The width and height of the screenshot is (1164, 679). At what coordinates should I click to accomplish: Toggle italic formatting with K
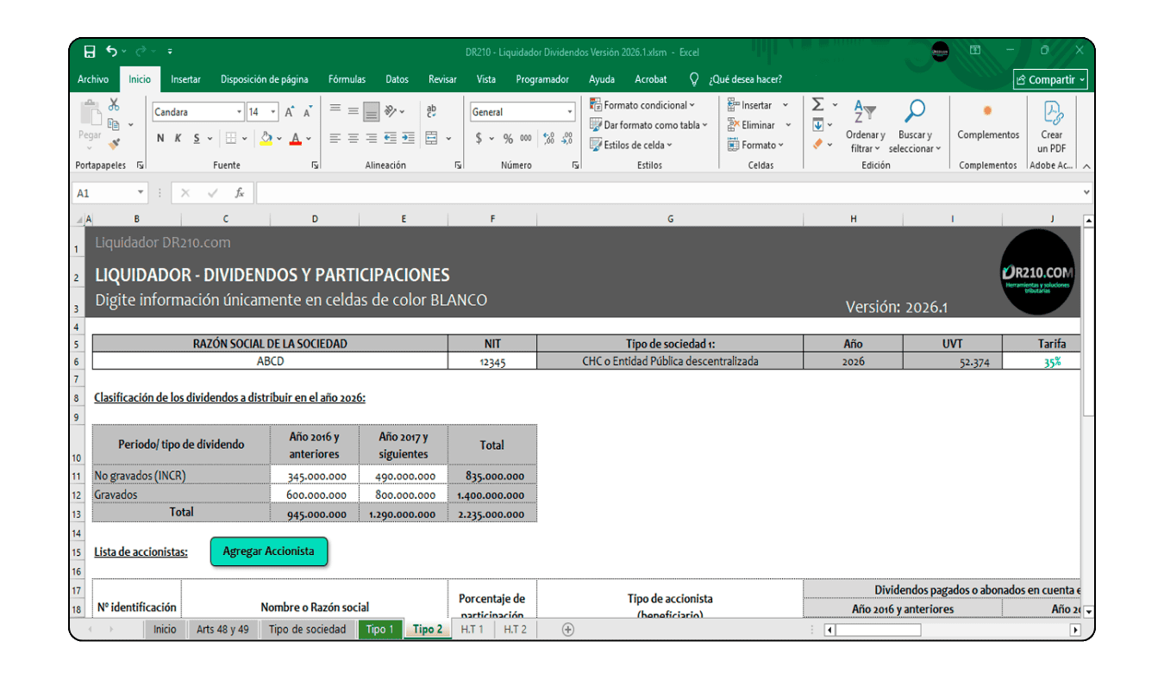pos(178,138)
